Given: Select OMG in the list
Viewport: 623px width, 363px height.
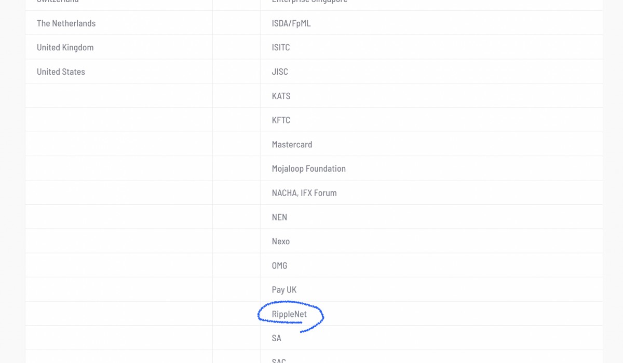Looking at the screenshot, I should (279, 266).
